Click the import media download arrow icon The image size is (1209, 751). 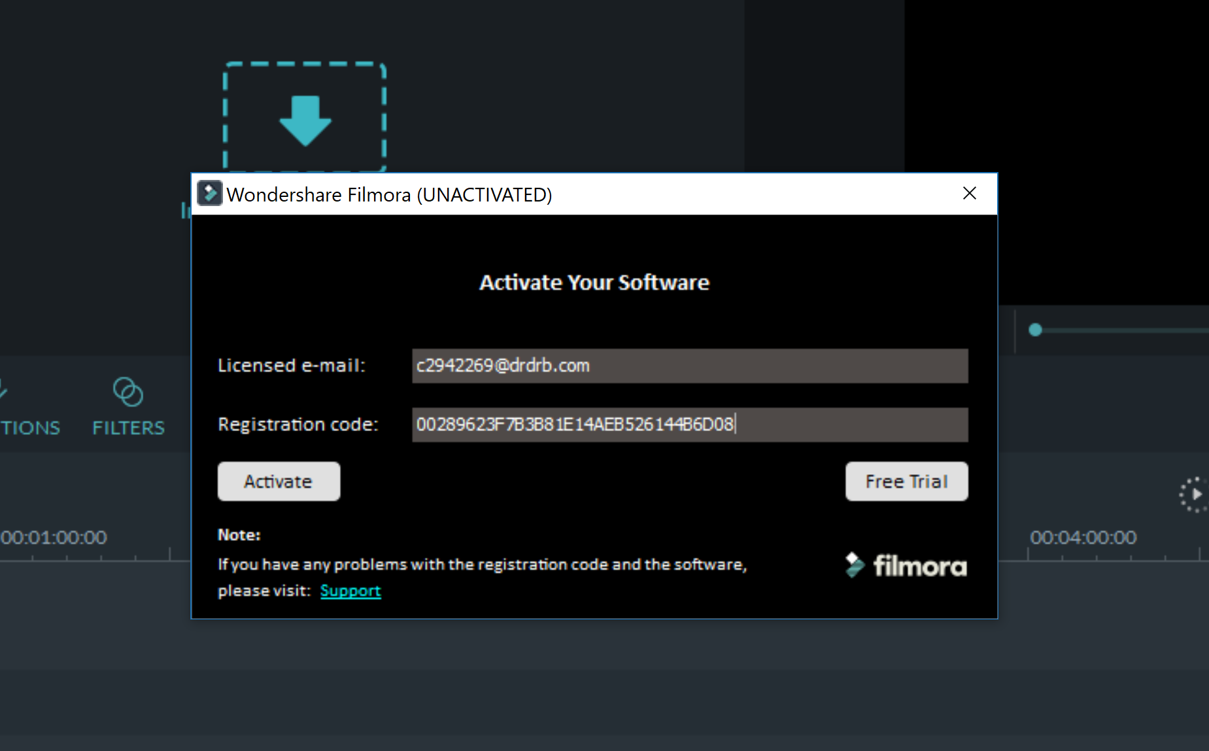coord(305,120)
